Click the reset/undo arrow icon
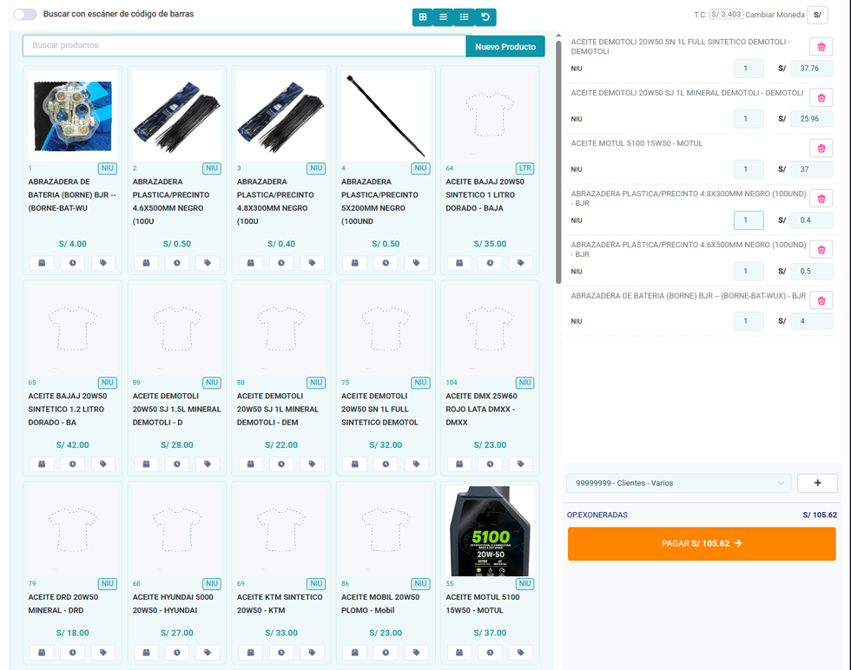Viewport: 851px width, 670px height. 485,16
